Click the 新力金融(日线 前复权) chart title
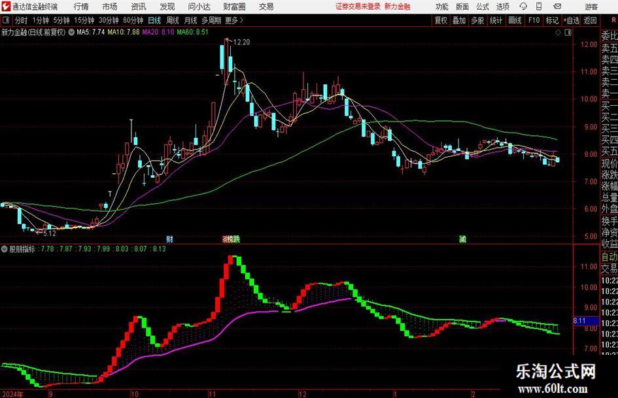 pos(33,32)
